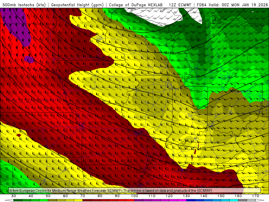Screen dimensions: 269x202
Task: Click the 30 value on the color scale
Action: tap(13, 196)
